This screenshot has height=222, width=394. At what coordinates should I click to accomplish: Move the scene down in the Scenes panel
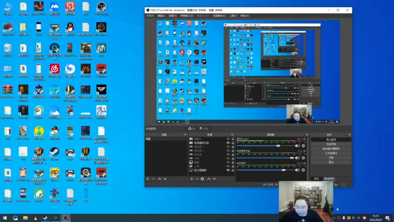pos(165,179)
